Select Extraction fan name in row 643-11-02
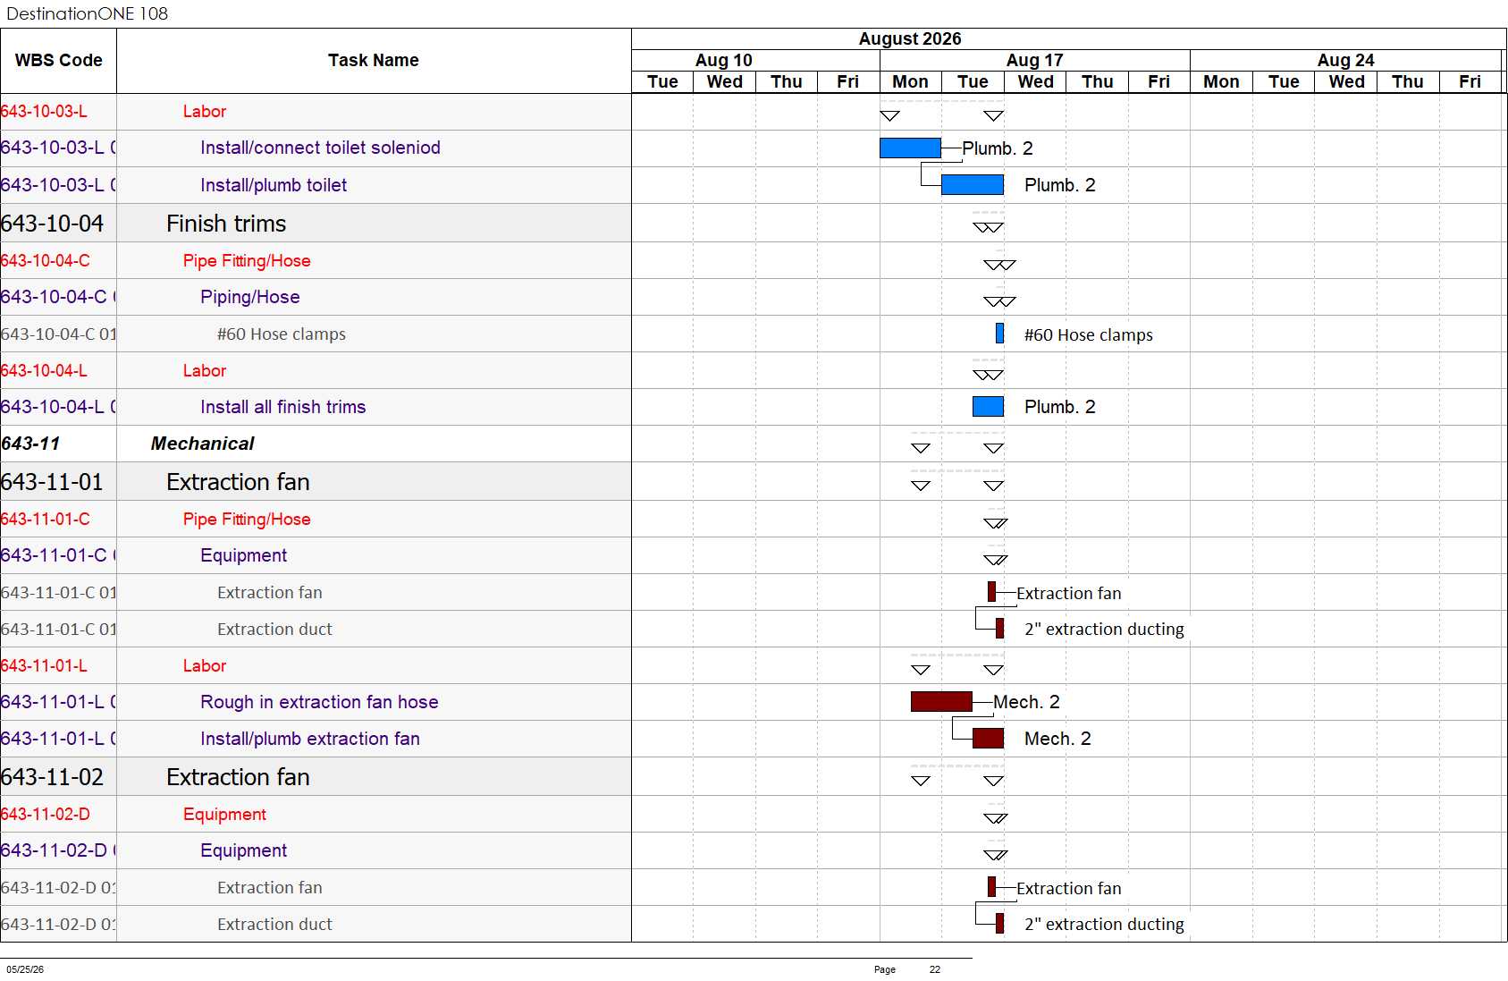Image resolution: width=1508 pixels, height=981 pixels. [238, 777]
